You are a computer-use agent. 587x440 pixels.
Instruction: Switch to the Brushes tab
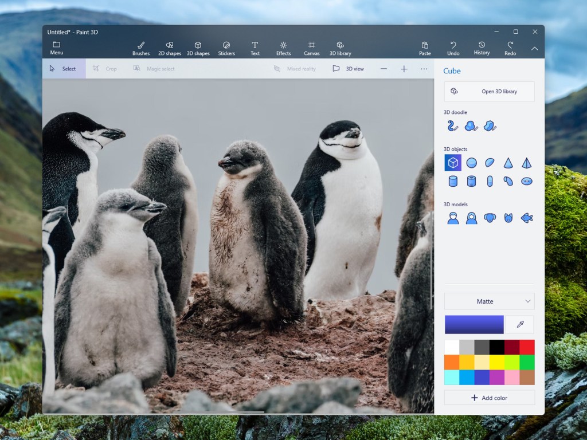[x=141, y=48]
